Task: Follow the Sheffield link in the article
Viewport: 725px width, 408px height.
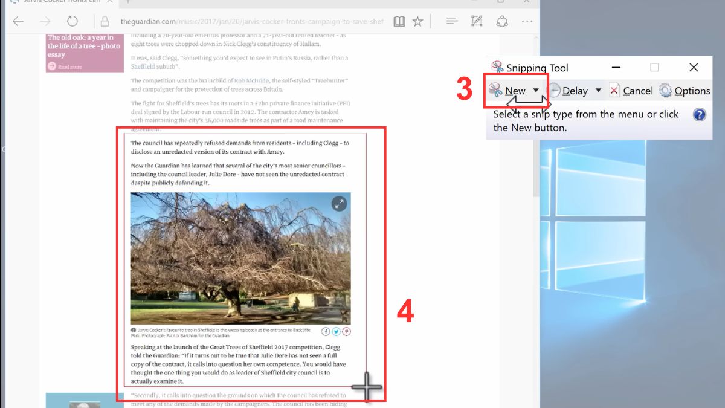Action: click(x=143, y=66)
